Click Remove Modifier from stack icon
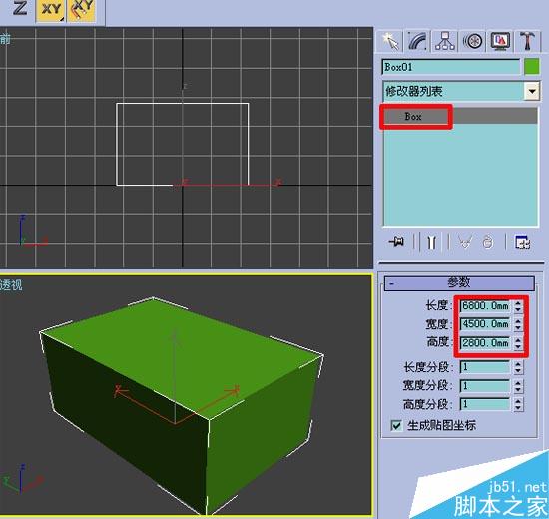The height and width of the screenshot is (519, 549). tap(488, 242)
